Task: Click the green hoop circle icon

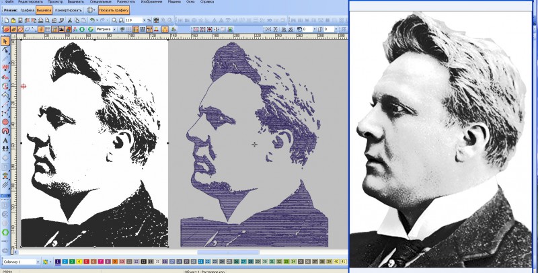Action: (x=82, y=30)
